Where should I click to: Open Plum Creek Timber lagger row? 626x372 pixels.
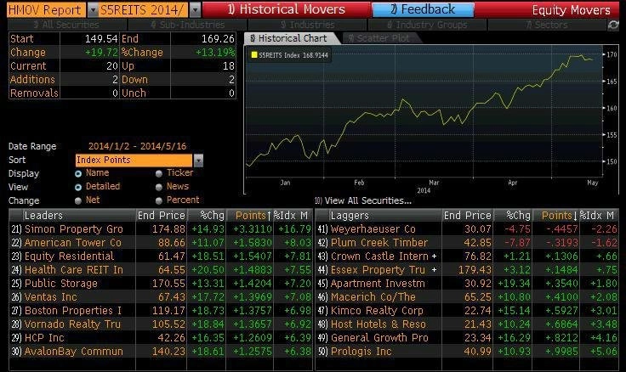pos(467,243)
